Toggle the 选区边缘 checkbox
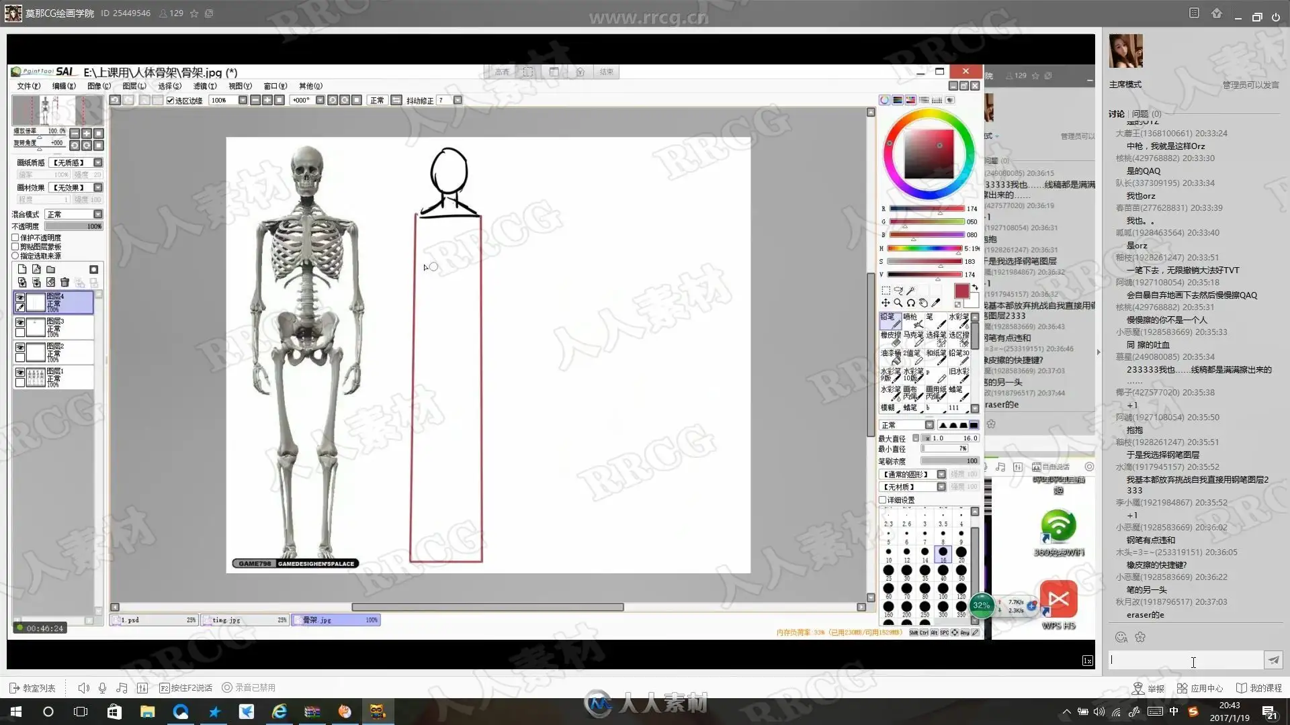 [x=170, y=101]
